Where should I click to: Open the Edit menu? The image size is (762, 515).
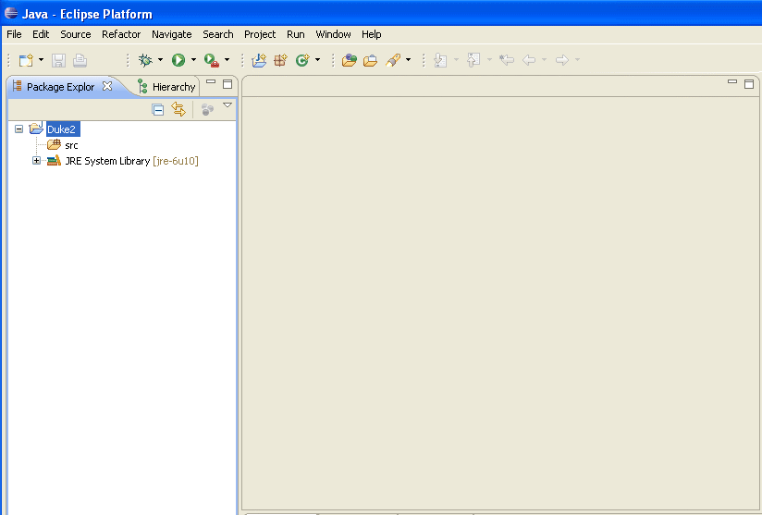(41, 34)
